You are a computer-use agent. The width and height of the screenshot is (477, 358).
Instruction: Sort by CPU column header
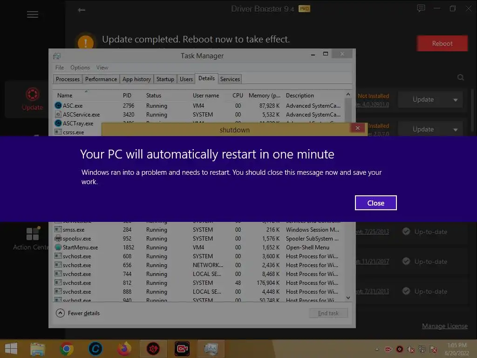pos(238,95)
